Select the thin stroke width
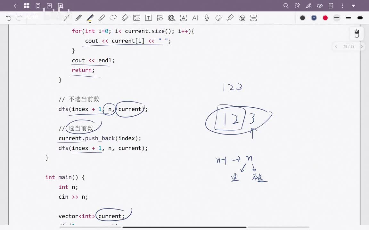This screenshot has height=230, width=369. pos(337,18)
